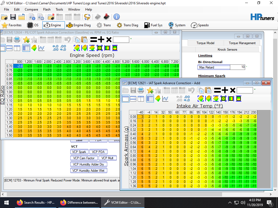The image size is (278, 208).
Task: Save the tune file from the main toolbar
Action: (x=13, y=17)
